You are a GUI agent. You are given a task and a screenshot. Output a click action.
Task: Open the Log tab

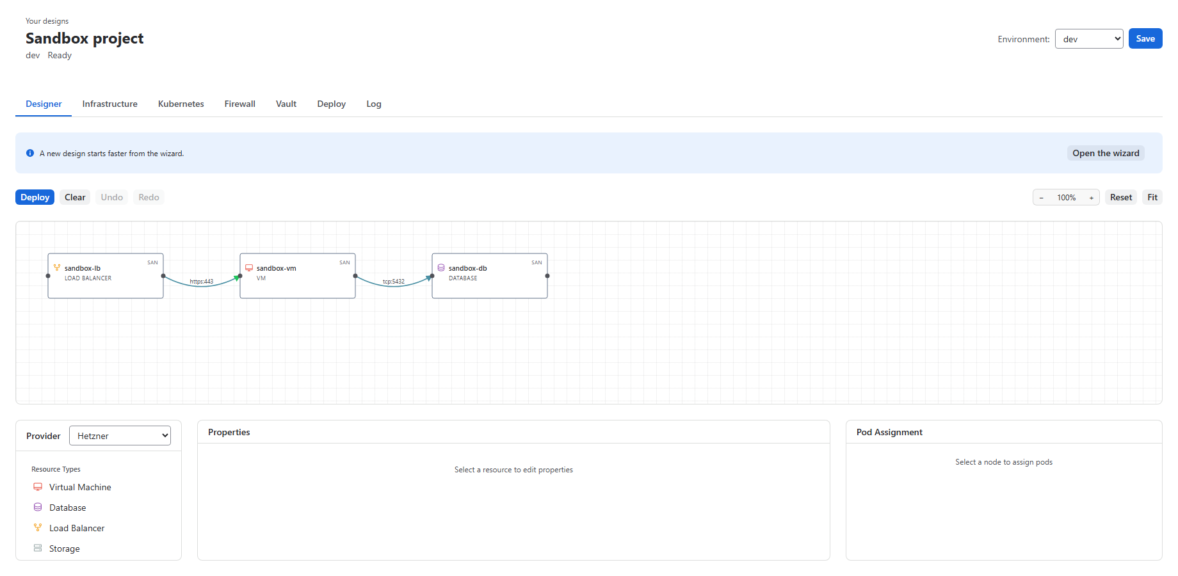coord(374,104)
